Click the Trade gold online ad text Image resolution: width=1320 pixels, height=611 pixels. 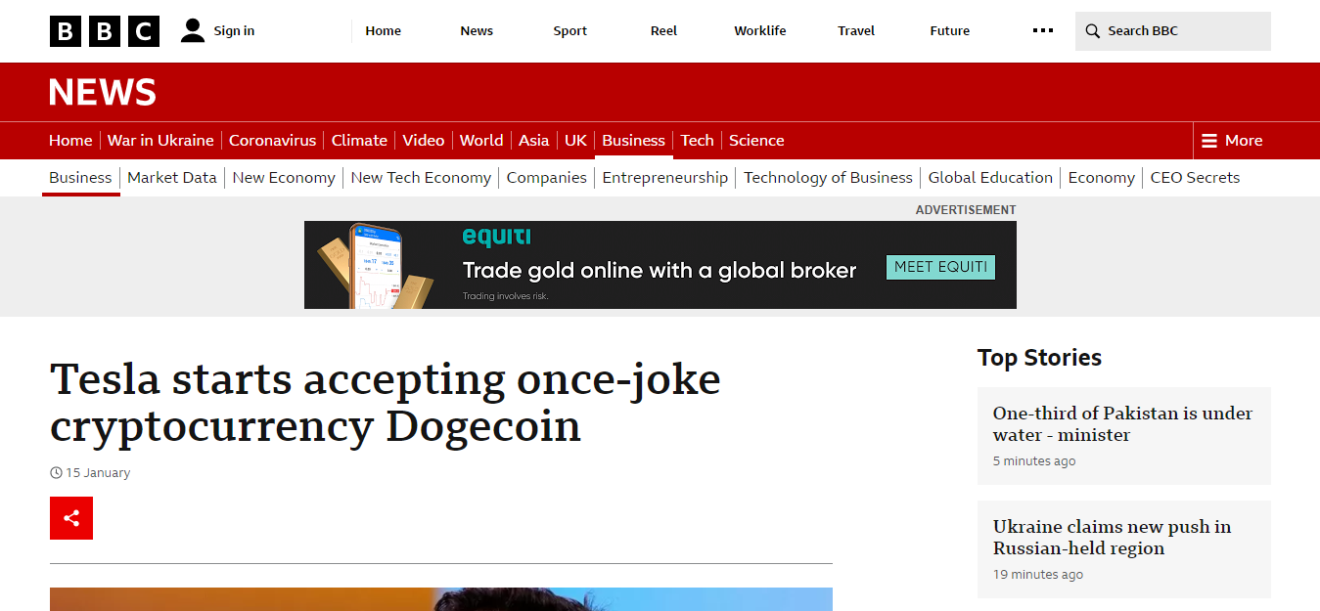pyautogui.click(x=660, y=271)
